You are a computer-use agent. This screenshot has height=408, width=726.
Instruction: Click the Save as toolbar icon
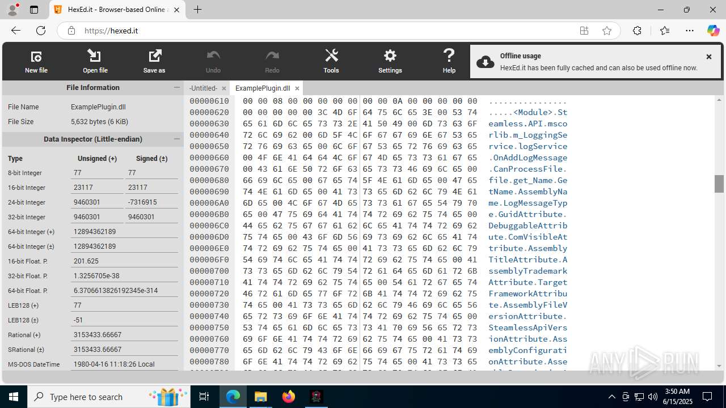(x=154, y=61)
